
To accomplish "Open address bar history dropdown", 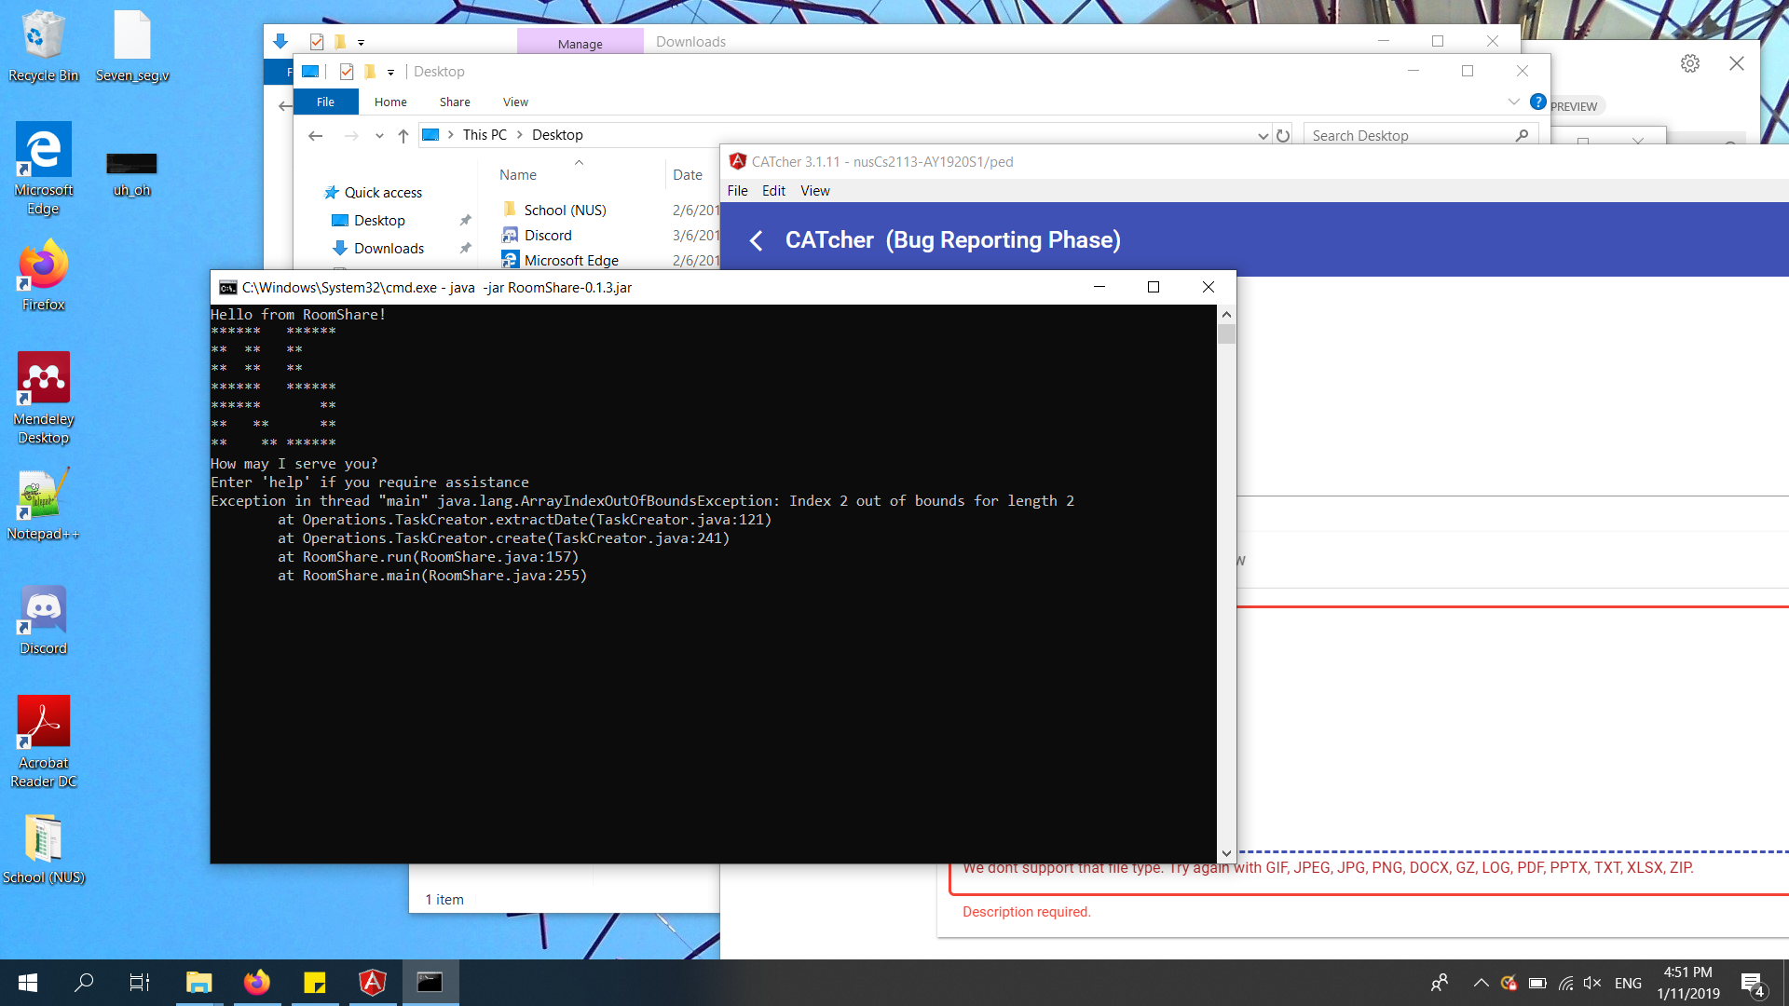I will [x=1263, y=136].
